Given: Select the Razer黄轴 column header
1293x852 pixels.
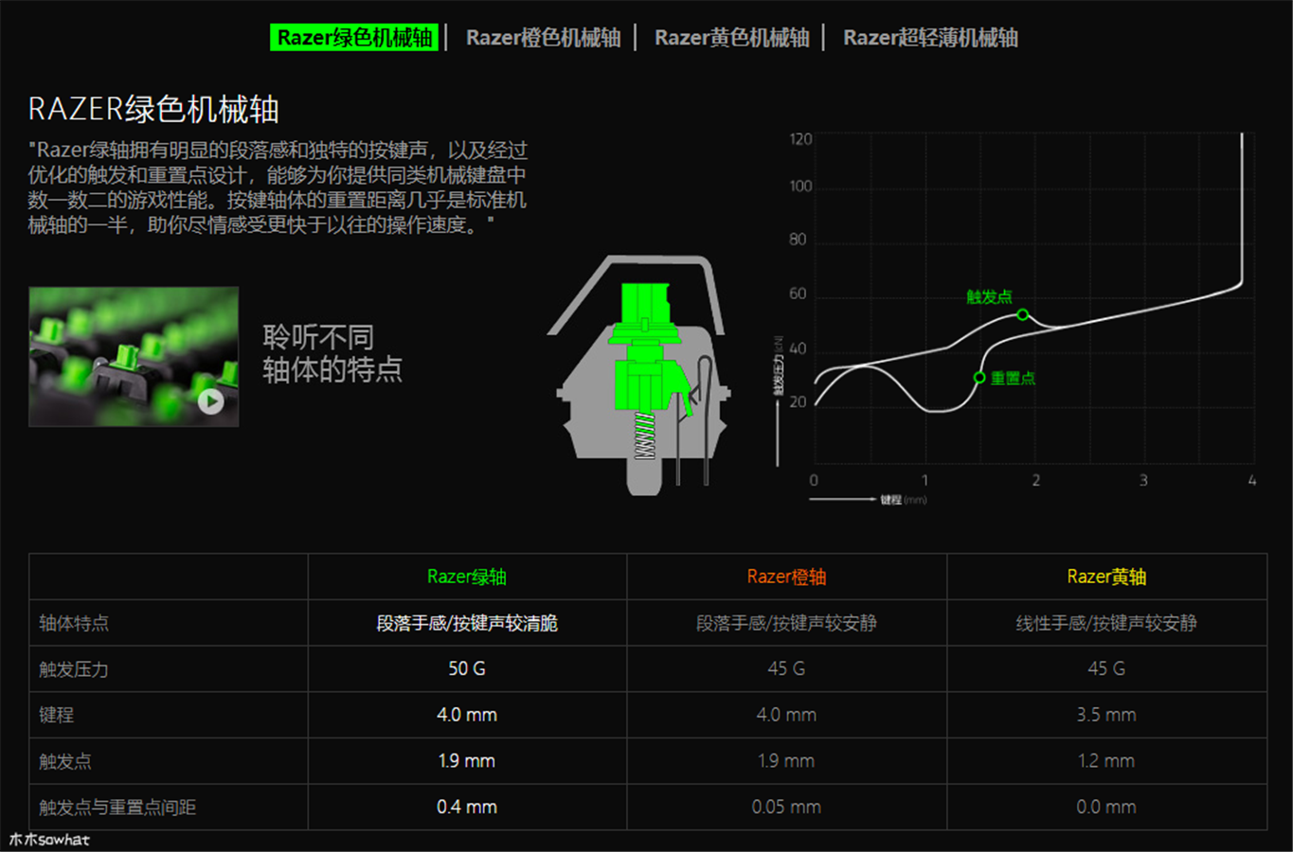Looking at the screenshot, I should (x=1106, y=577).
